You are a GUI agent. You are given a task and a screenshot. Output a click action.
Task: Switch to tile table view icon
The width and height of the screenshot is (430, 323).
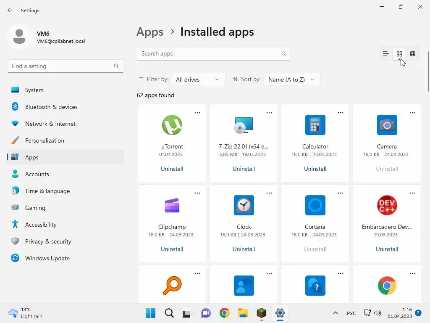[x=412, y=54]
